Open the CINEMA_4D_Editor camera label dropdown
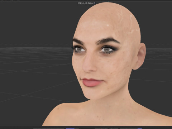This screenshot has height=129, width=172. click(87, 3)
